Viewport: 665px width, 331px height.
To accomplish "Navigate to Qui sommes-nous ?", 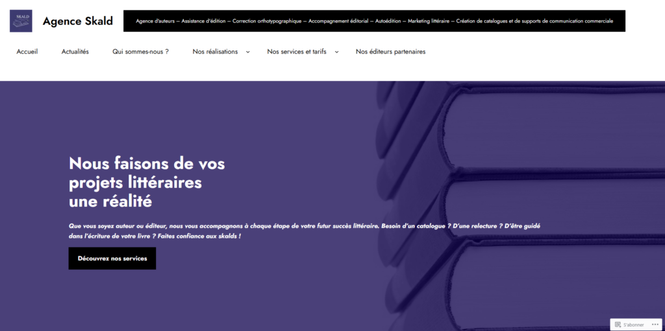I will pos(140,52).
